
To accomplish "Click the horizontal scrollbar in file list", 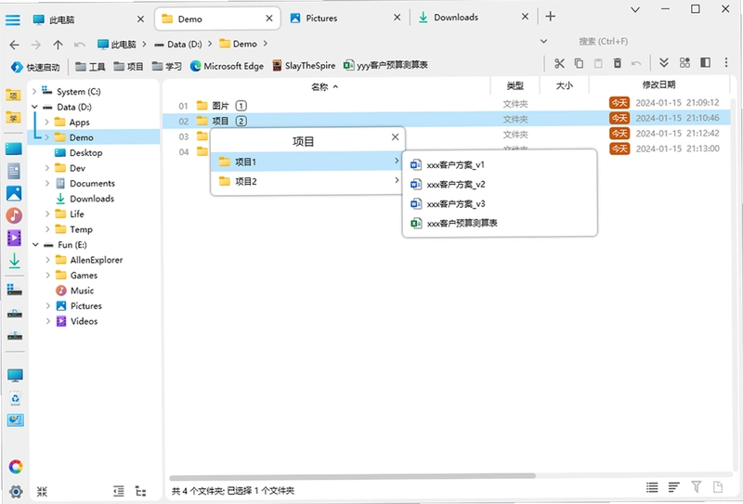I will (x=352, y=475).
